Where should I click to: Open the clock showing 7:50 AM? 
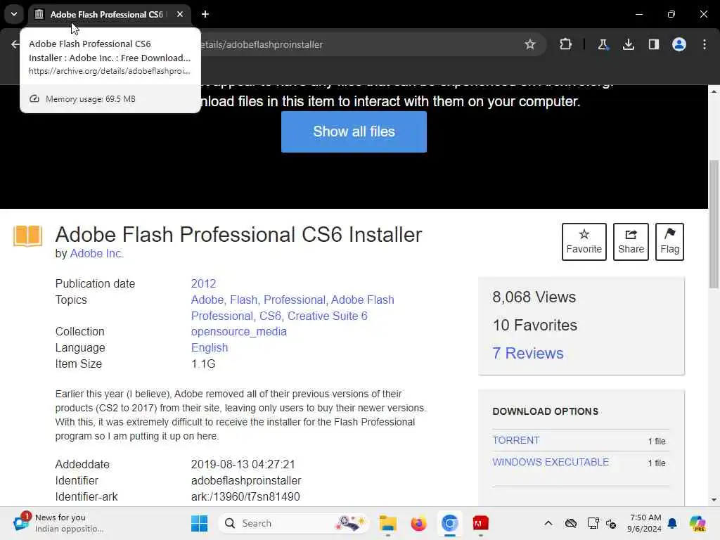(644, 523)
